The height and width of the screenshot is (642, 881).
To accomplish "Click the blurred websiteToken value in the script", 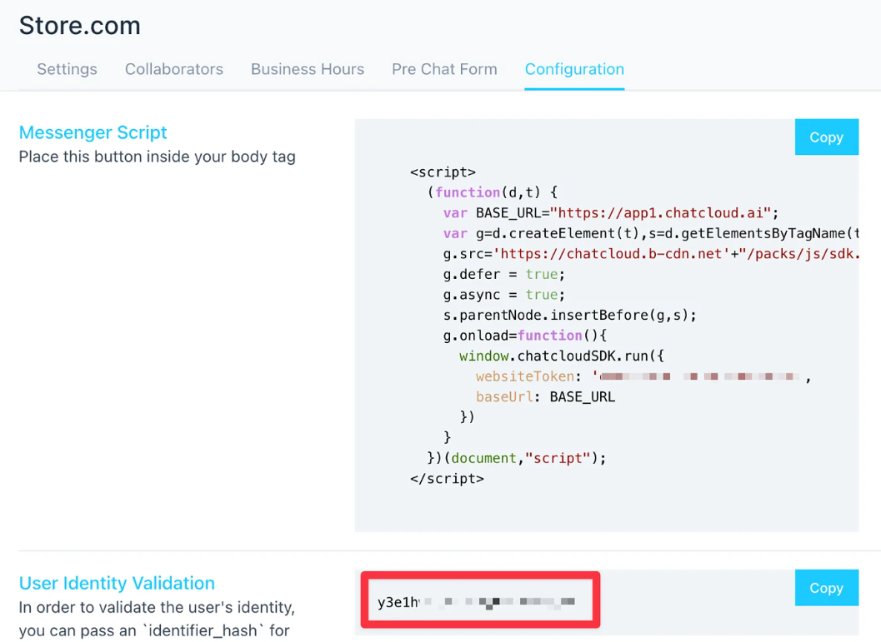I will pyautogui.click(x=698, y=377).
